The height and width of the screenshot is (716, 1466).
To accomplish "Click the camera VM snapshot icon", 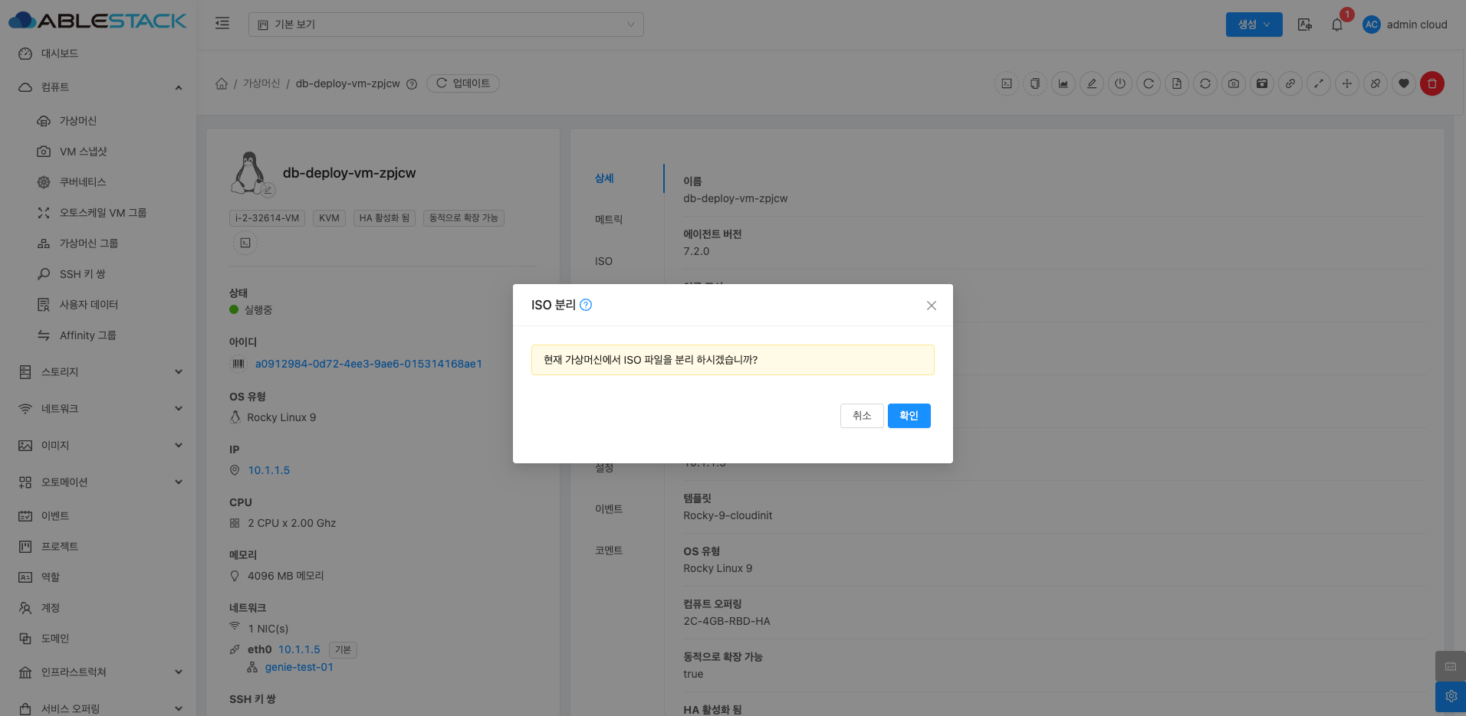I will [x=1233, y=83].
